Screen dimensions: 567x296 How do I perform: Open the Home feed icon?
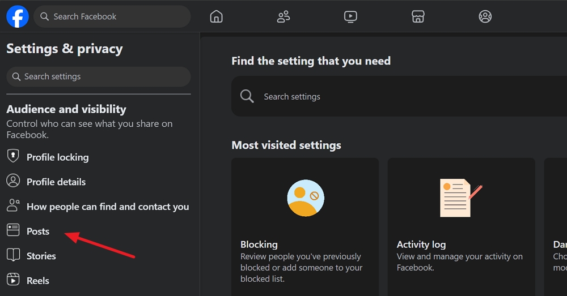(x=216, y=16)
